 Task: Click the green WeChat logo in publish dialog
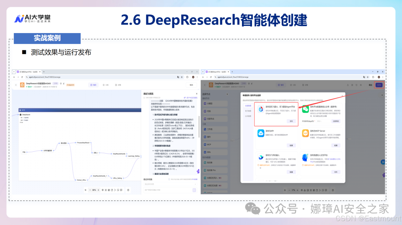tap(305, 109)
